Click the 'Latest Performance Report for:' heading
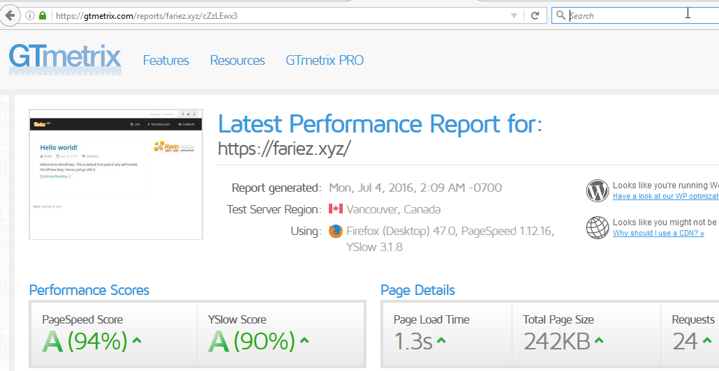This screenshot has height=371, width=719. 380,123
